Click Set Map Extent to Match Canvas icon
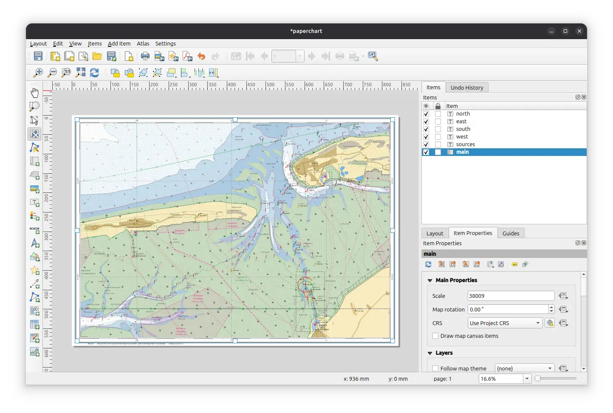The height and width of the screenshot is (413, 613). click(442, 264)
